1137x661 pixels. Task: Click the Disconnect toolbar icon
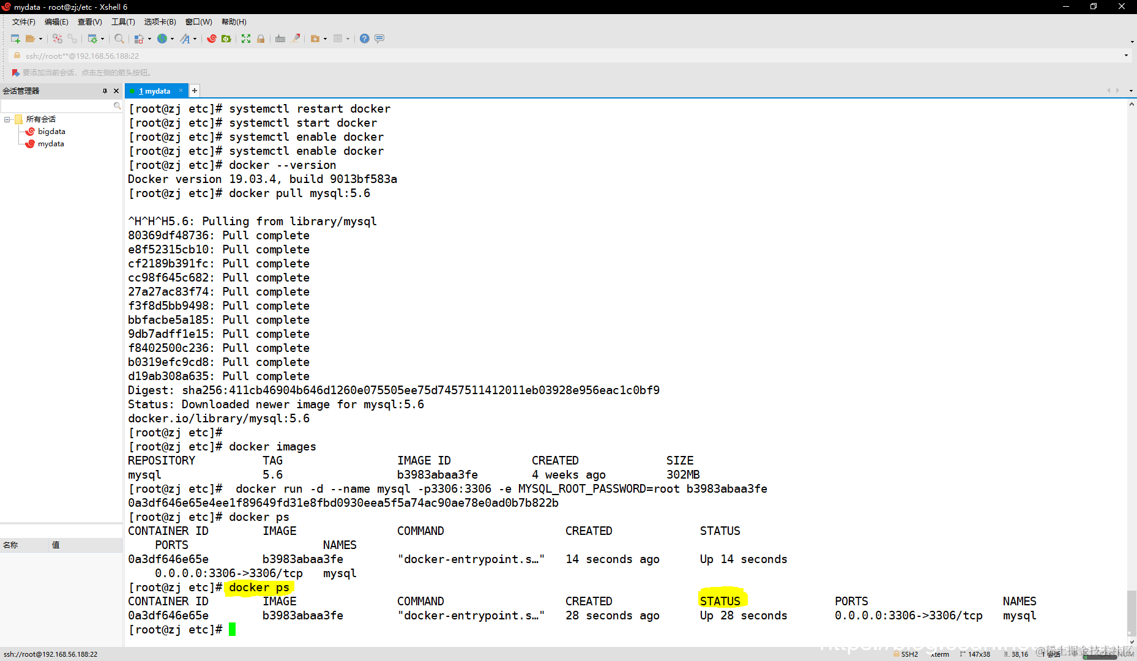coord(58,39)
